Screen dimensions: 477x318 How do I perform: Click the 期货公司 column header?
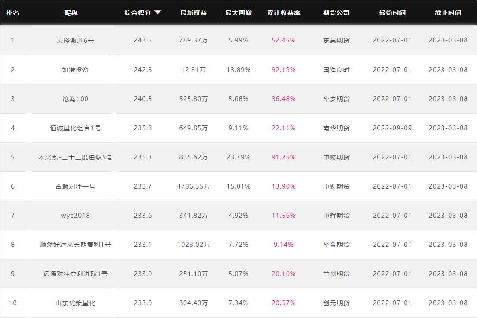tap(336, 13)
